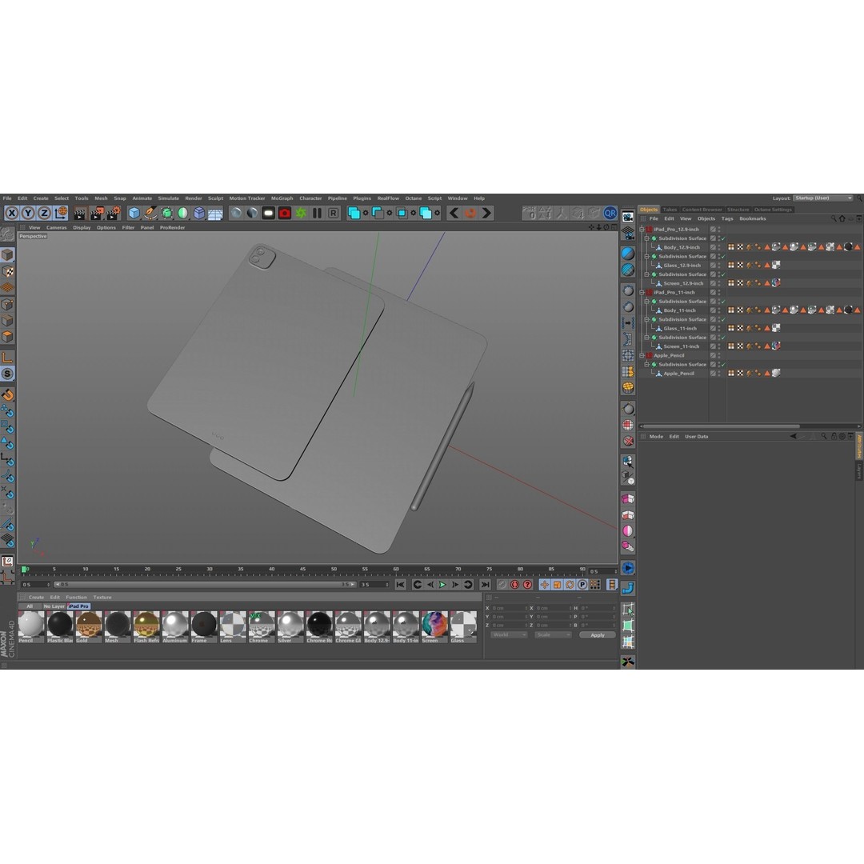The width and height of the screenshot is (864, 864).
Task: Click the X position input field
Action: [x=507, y=608]
